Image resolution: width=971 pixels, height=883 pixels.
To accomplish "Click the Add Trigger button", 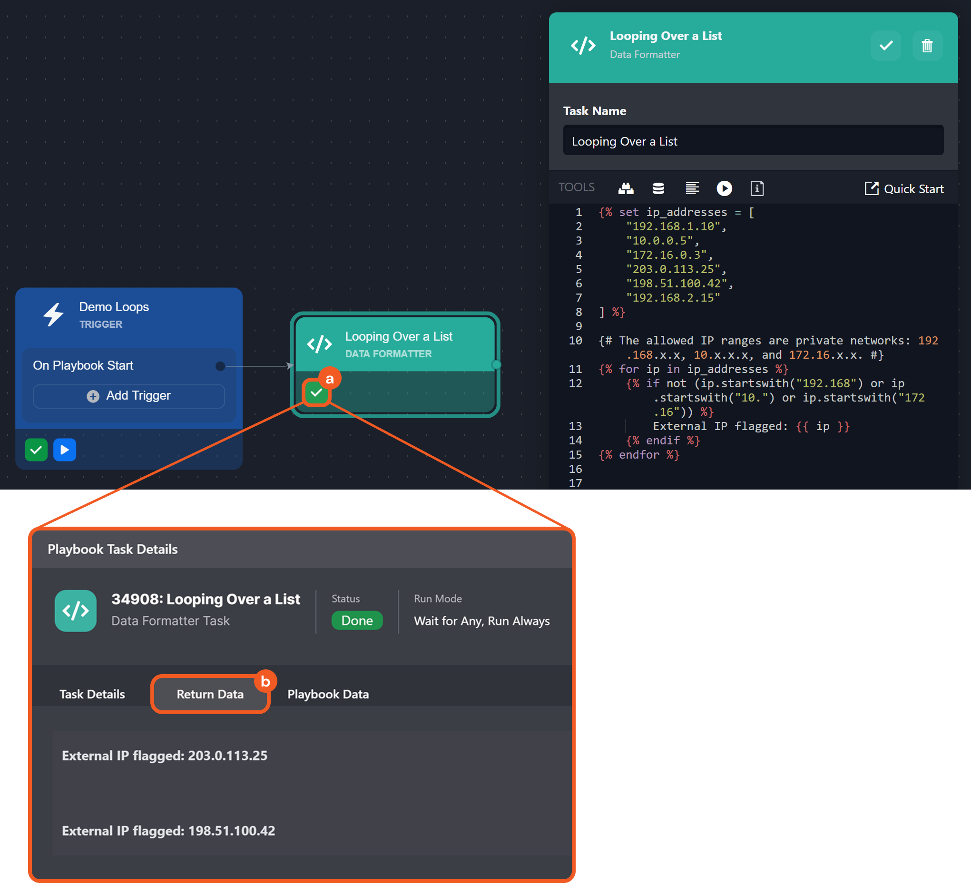I will (x=128, y=395).
